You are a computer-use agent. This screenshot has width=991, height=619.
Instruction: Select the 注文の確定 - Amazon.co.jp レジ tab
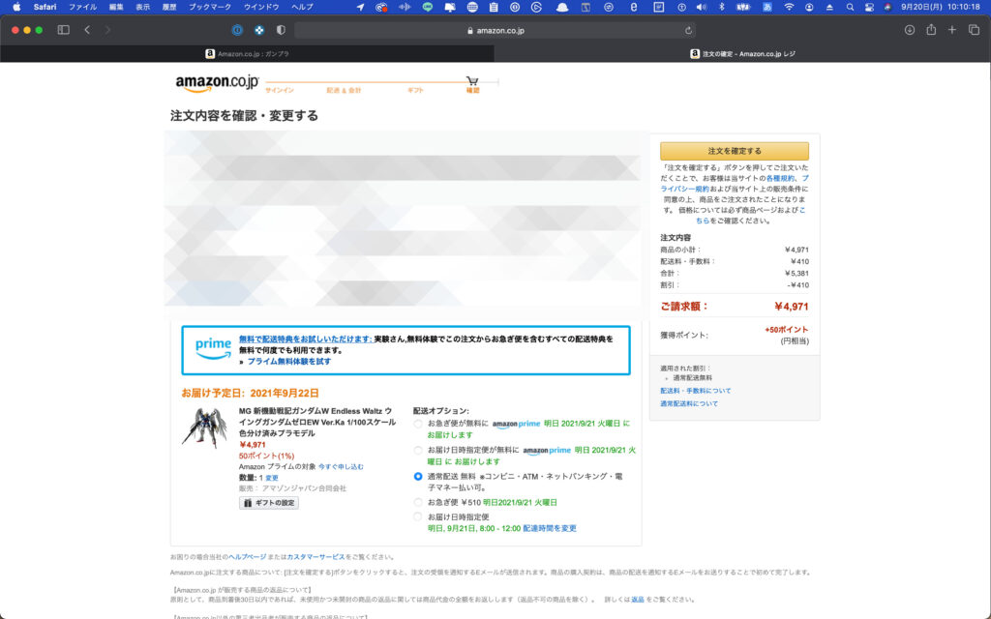[x=742, y=54]
